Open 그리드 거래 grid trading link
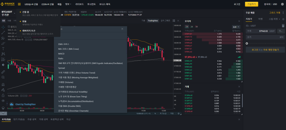The image size is (286, 130). [x=275, y=13]
